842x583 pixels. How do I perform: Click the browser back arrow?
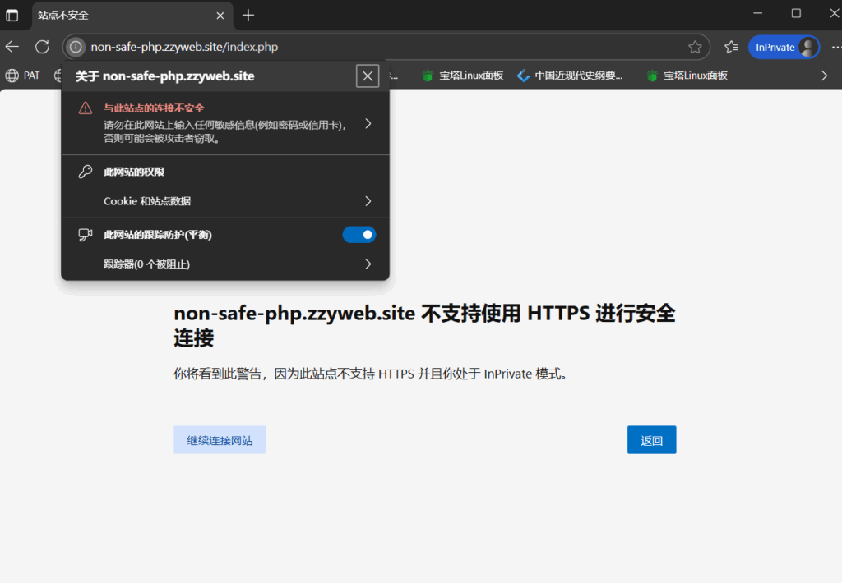[12, 47]
